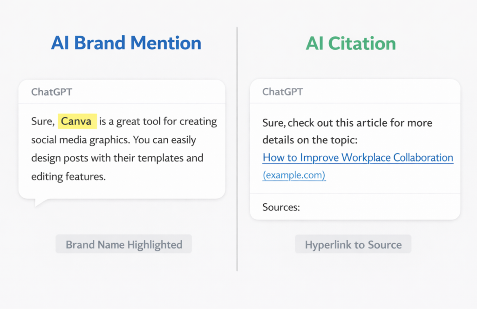Click the green "AI Citation" heading

(350, 43)
